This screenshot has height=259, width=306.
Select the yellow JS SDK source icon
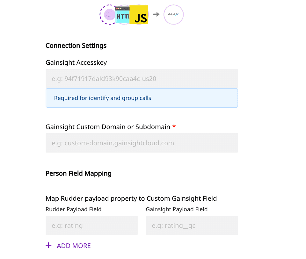[x=139, y=14]
